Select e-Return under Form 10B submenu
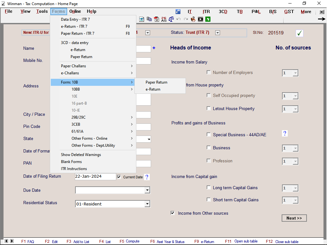The image size is (327, 245). click(x=153, y=89)
